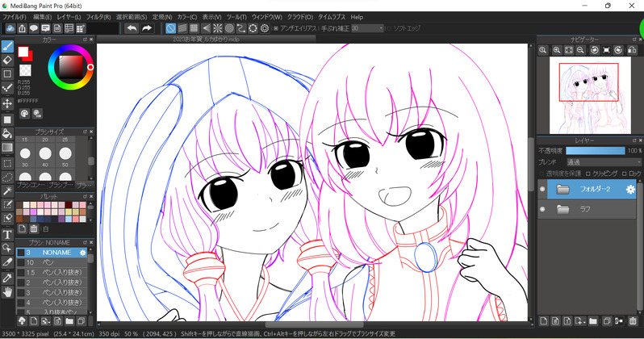The width and height of the screenshot is (644, 339).
Task: Enable the parallel lines snap guide
Action: pos(182,28)
